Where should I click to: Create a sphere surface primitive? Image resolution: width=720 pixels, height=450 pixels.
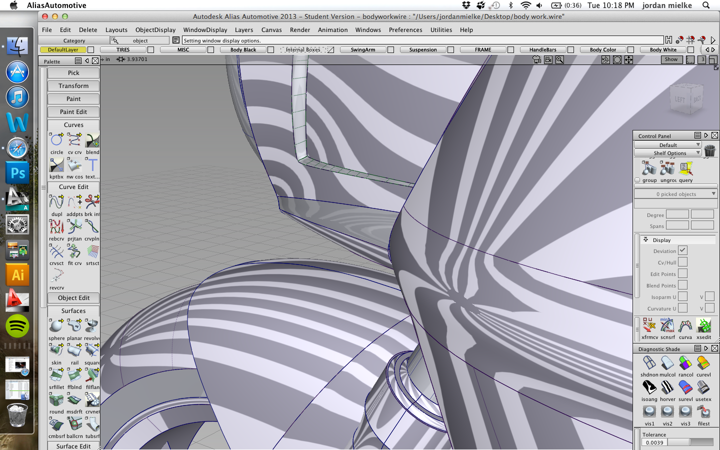pos(56,326)
